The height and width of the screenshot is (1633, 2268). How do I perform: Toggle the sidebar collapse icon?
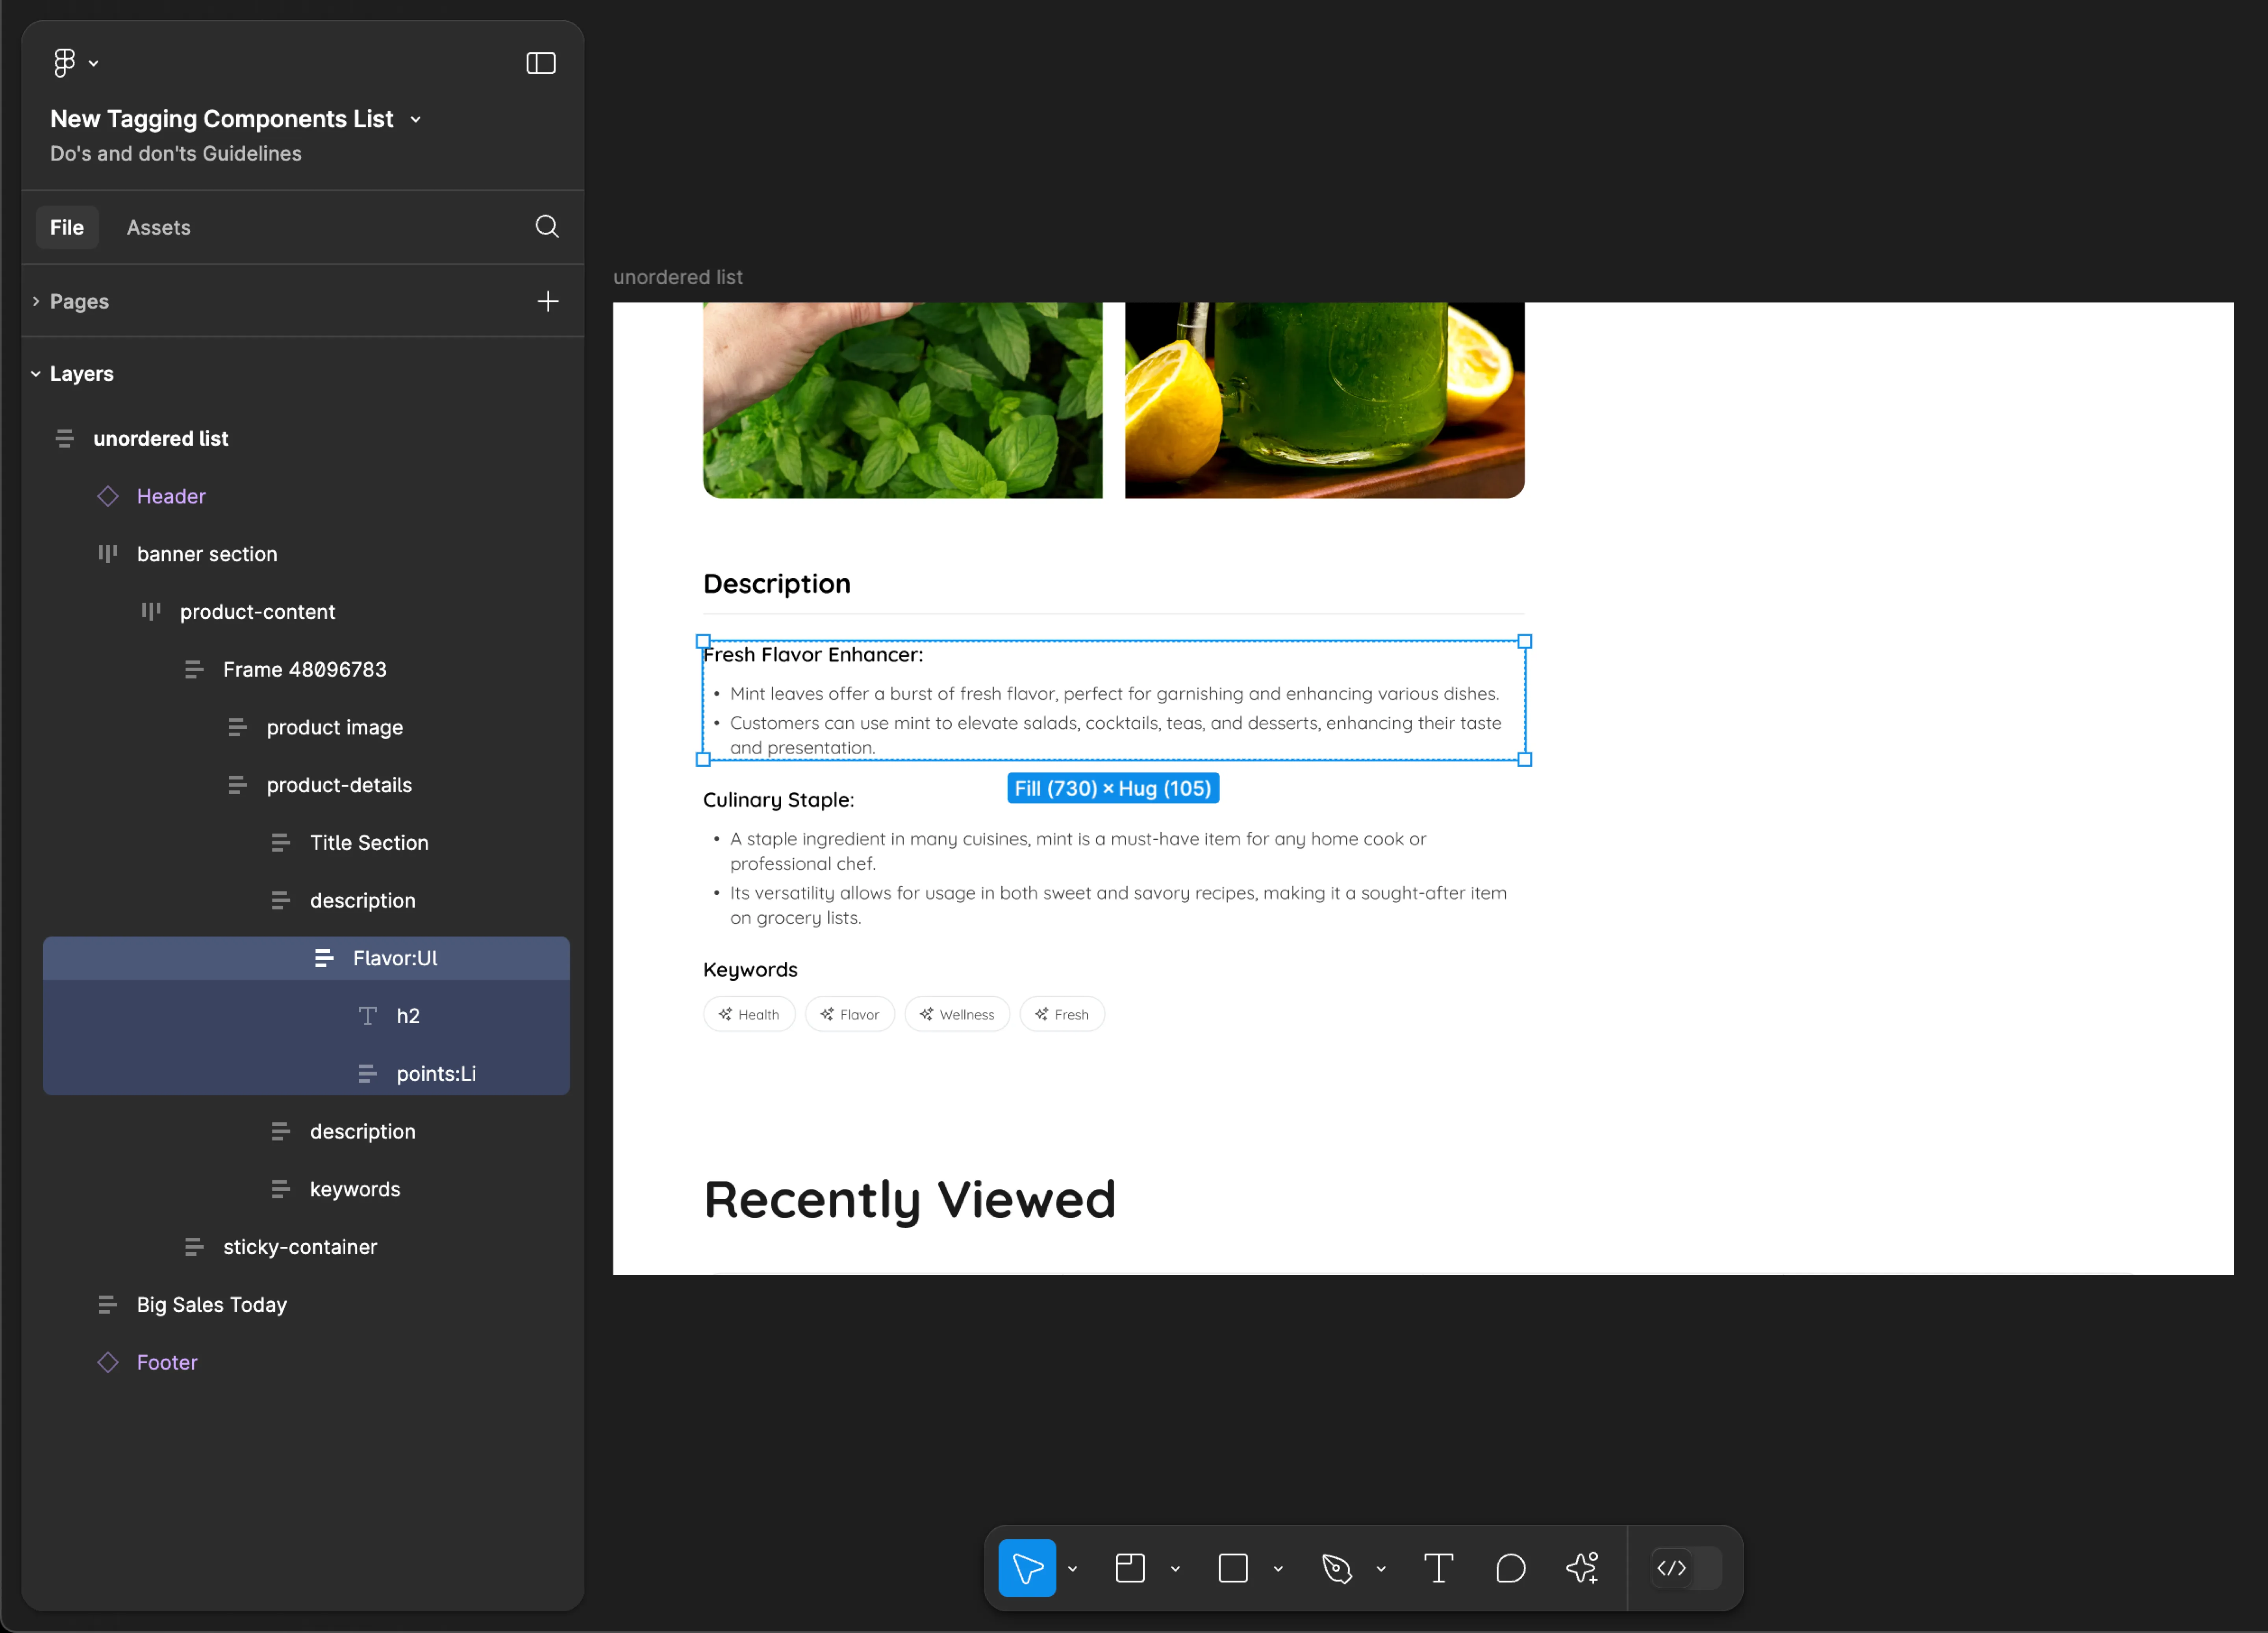coord(541,63)
